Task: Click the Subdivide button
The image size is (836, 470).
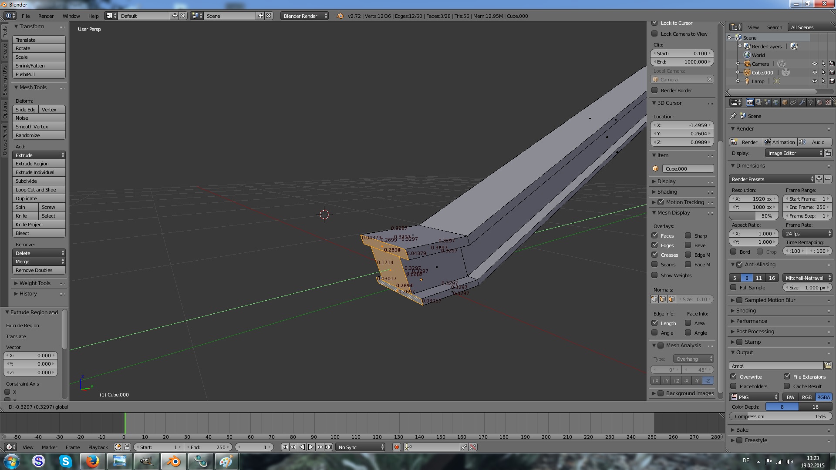Action: click(x=39, y=181)
